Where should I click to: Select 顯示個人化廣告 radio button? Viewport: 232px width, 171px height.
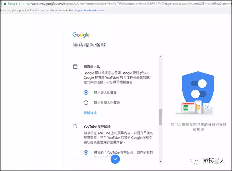(86, 93)
